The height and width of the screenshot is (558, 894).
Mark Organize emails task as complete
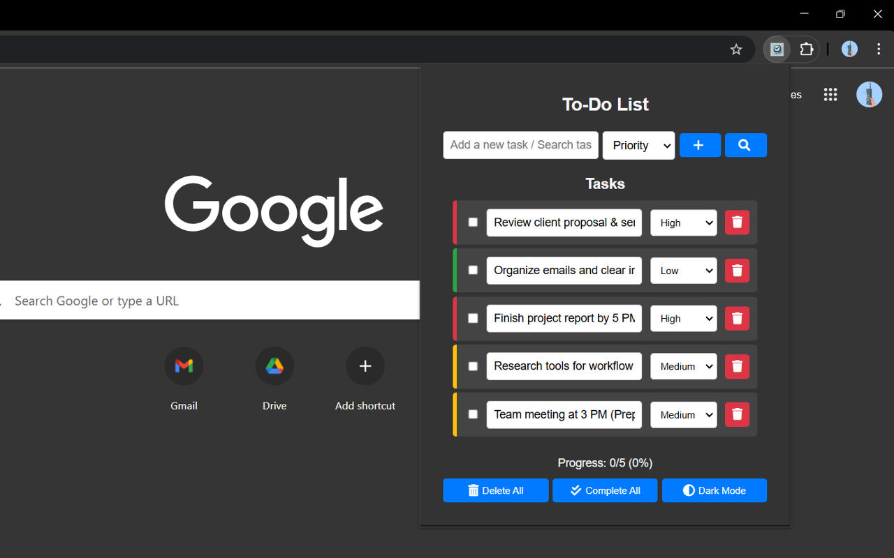[x=473, y=270]
